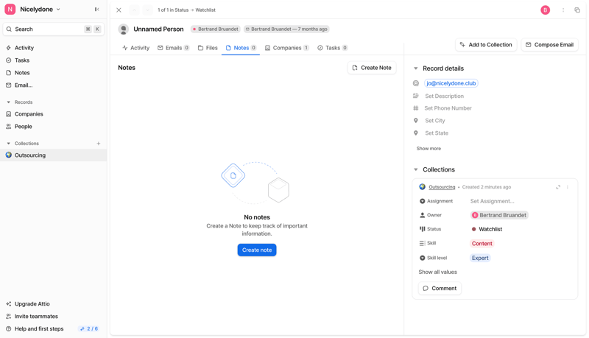Switch to the Tasks tab
The height and width of the screenshot is (338, 589).
[333, 48]
